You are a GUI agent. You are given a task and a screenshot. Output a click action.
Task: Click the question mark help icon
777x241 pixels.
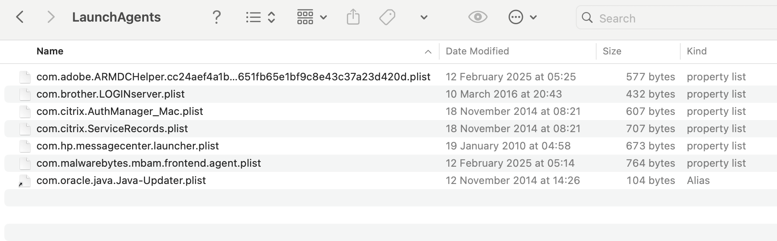(x=216, y=17)
